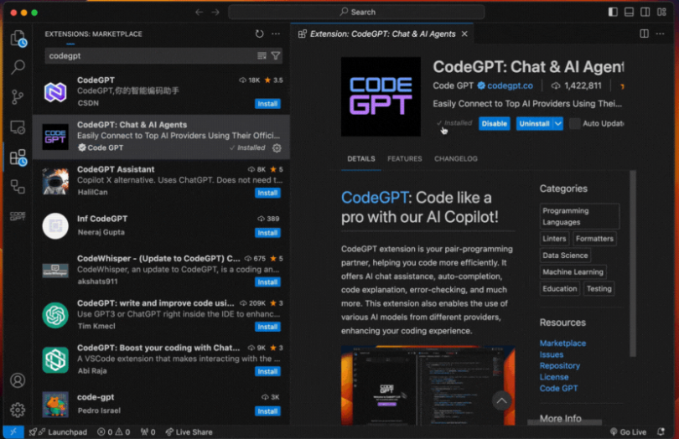Select the Linters category tag
Viewport: 679px width, 439px height.
[x=554, y=239]
